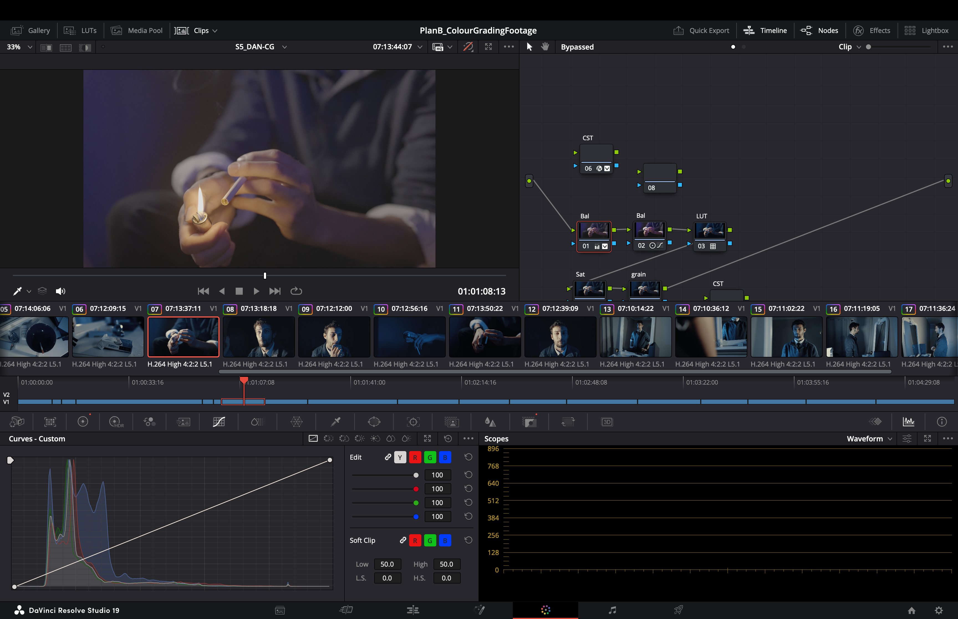Select clip 11 thumbnail in the timeline
958x619 pixels.
(485, 337)
